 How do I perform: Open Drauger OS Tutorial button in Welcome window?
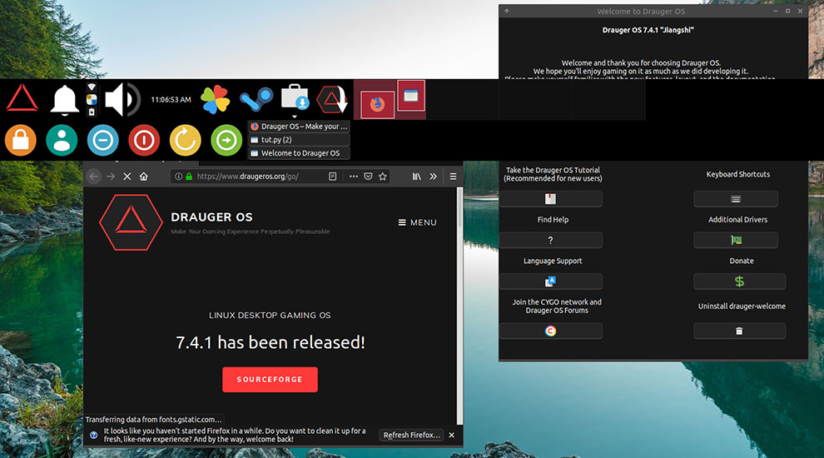[550, 199]
